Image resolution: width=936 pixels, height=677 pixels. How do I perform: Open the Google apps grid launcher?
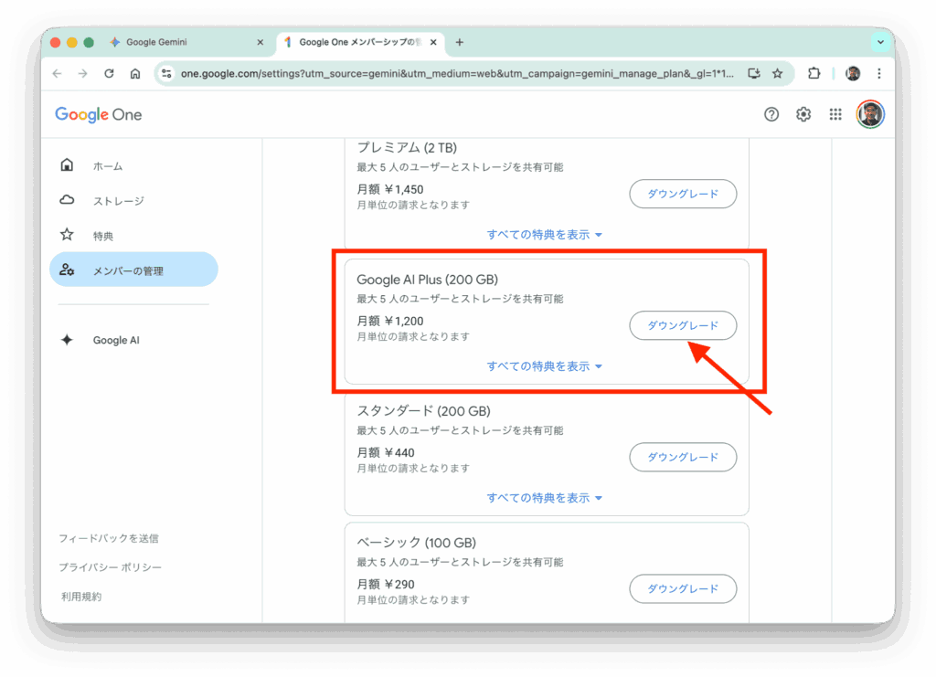pos(835,114)
